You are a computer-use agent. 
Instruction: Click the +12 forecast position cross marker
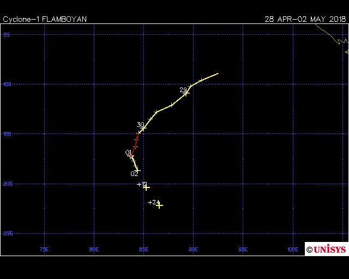coord(146,187)
